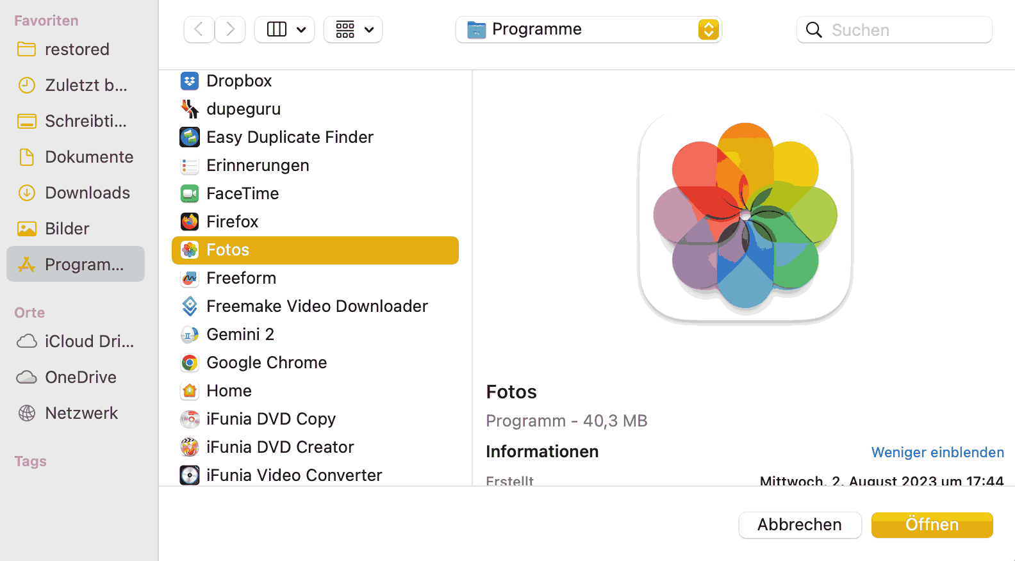This screenshot has height=561, width=1015.
Task: Open Zuletzt benutzt in sidebar
Action: (76, 85)
